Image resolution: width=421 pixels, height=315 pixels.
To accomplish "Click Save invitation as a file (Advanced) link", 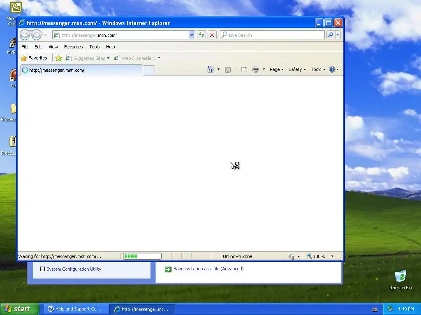I will click(x=208, y=269).
